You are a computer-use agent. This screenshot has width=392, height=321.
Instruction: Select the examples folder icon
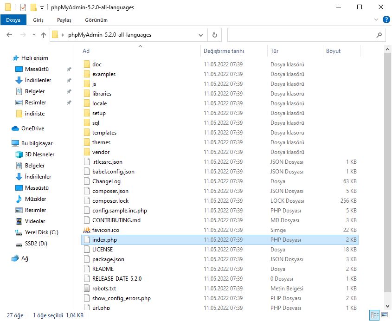point(87,74)
